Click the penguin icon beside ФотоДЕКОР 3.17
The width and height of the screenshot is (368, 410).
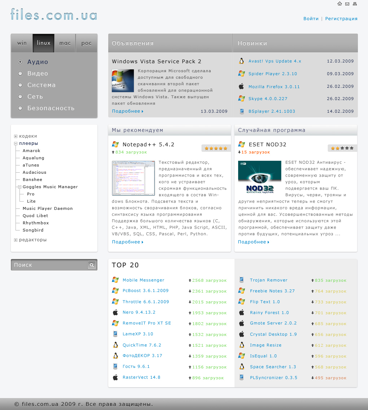click(x=115, y=355)
